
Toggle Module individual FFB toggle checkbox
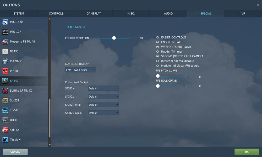[157, 66]
